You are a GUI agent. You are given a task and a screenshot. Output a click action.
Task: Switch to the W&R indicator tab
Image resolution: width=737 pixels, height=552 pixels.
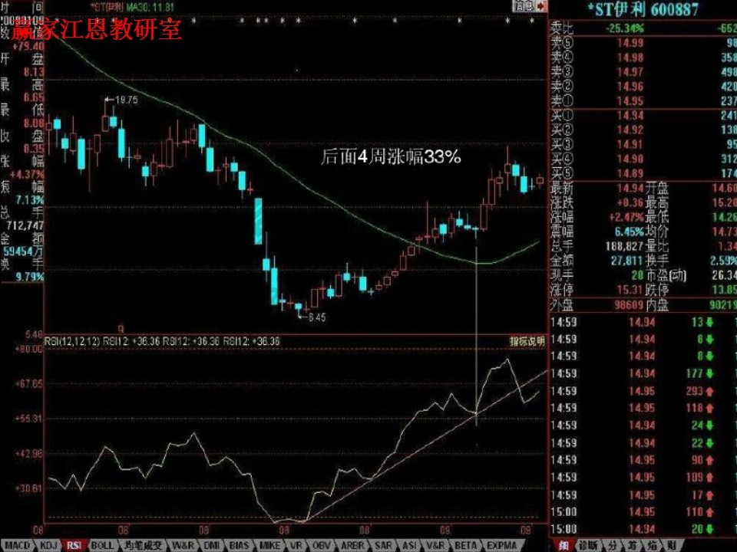pos(183,545)
